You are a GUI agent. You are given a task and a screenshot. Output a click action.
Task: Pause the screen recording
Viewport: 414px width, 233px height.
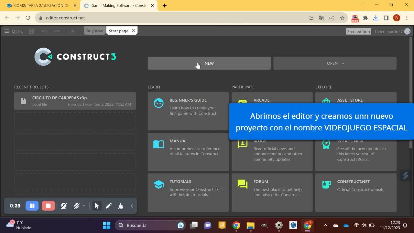(32, 206)
